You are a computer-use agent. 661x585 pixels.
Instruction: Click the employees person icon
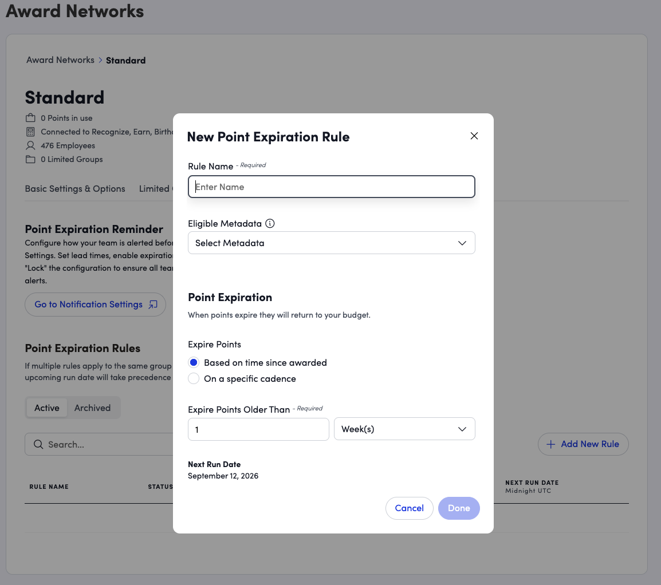pyautogui.click(x=30, y=145)
